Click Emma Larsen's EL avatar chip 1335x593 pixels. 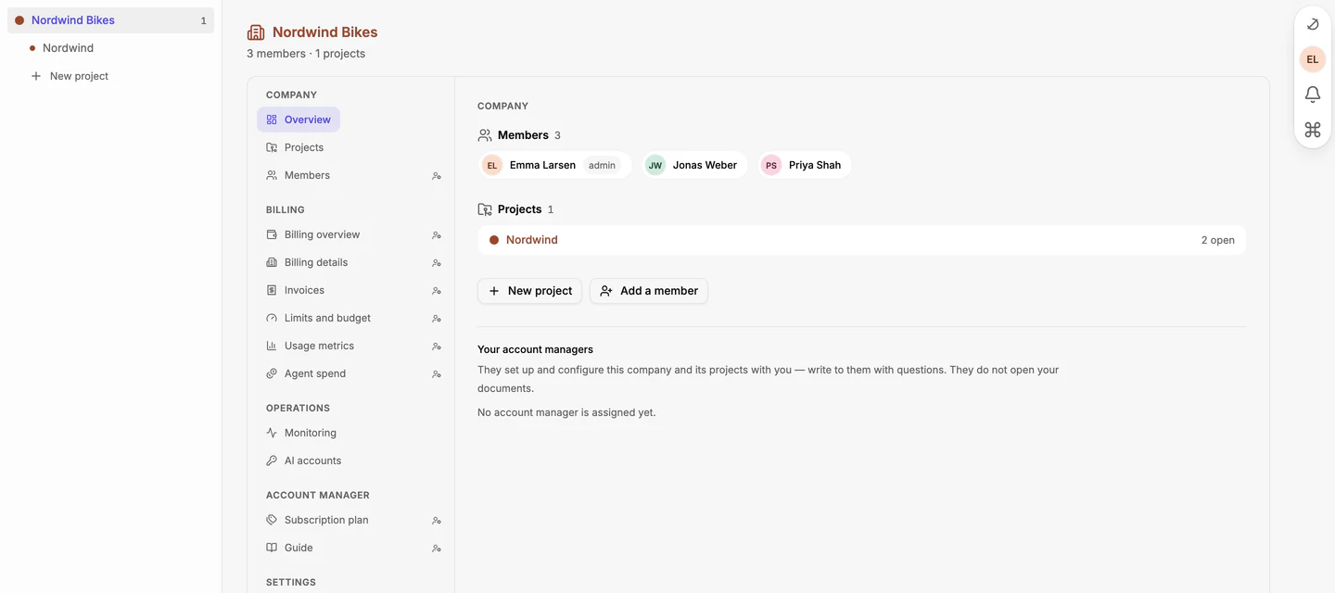(x=492, y=165)
